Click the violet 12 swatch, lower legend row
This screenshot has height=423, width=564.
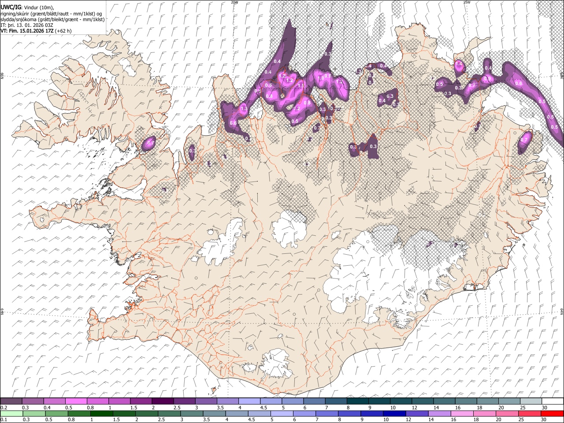coord(417,413)
